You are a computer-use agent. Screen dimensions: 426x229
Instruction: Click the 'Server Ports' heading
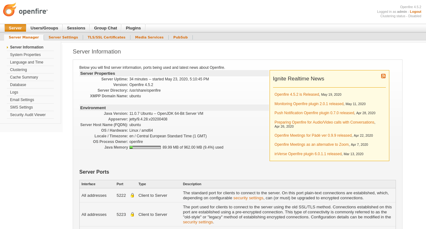click(94, 172)
